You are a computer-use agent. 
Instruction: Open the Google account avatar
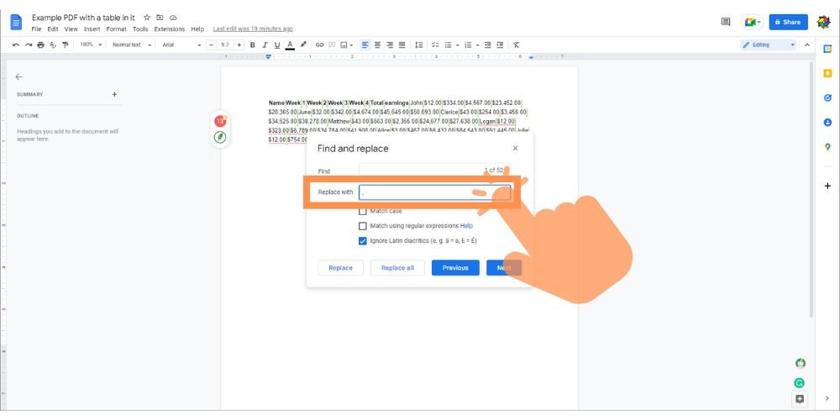click(x=823, y=22)
